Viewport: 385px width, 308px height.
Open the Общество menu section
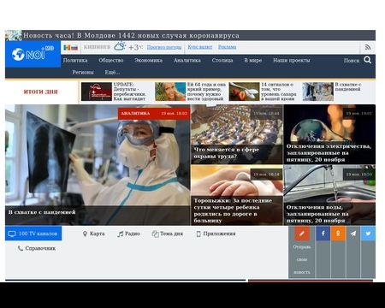click(111, 60)
